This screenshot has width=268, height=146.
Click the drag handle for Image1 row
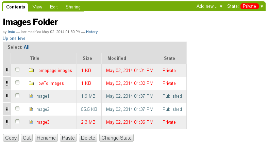[x=7, y=96]
